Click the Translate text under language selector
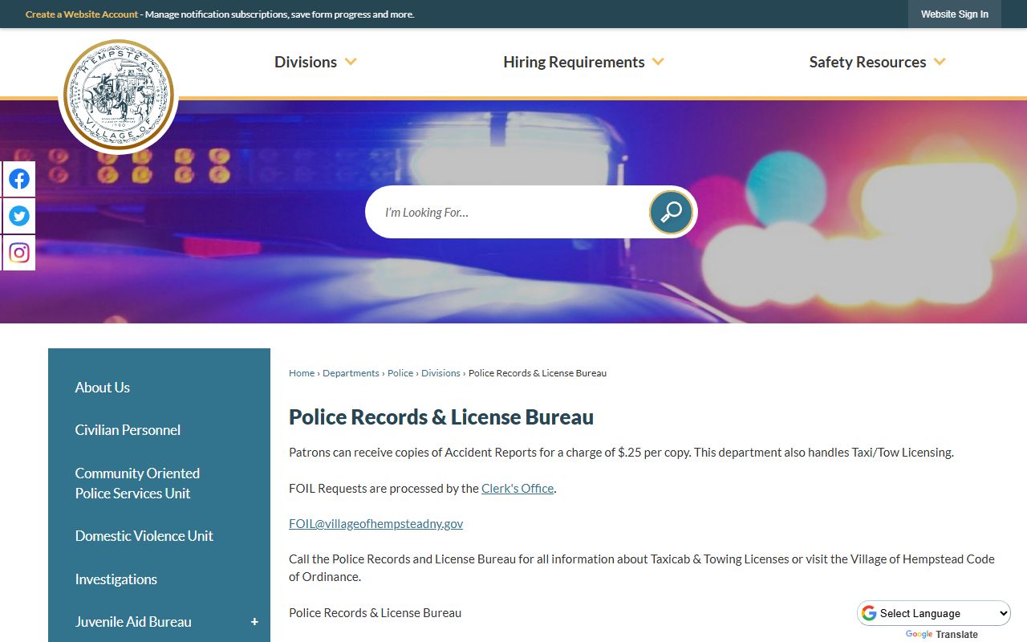The width and height of the screenshot is (1027, 642). (956, 635)
